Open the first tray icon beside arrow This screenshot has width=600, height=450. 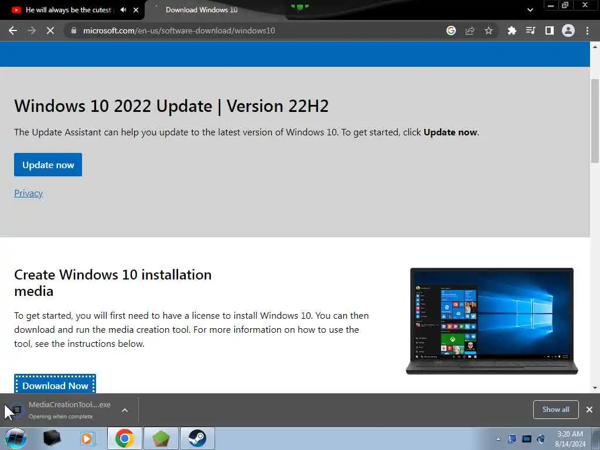click(512, 439)
